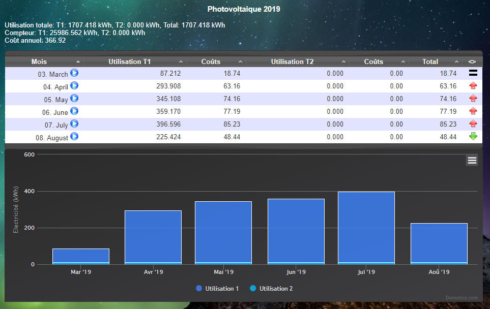Sort table by Utilisation T1 column
The height and width of the screenshot is (309, 490).
(129, 61)
